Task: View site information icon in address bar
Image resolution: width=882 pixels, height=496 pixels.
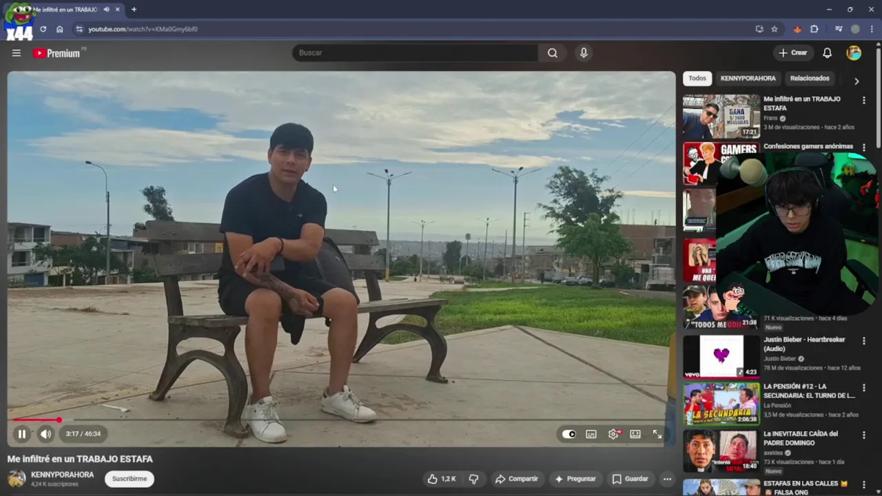Action: click(79, 29)
